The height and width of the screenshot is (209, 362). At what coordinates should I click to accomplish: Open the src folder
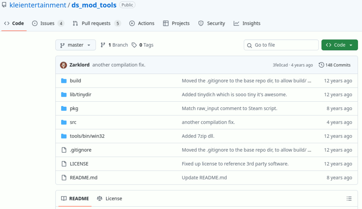[x=73, y=122]
